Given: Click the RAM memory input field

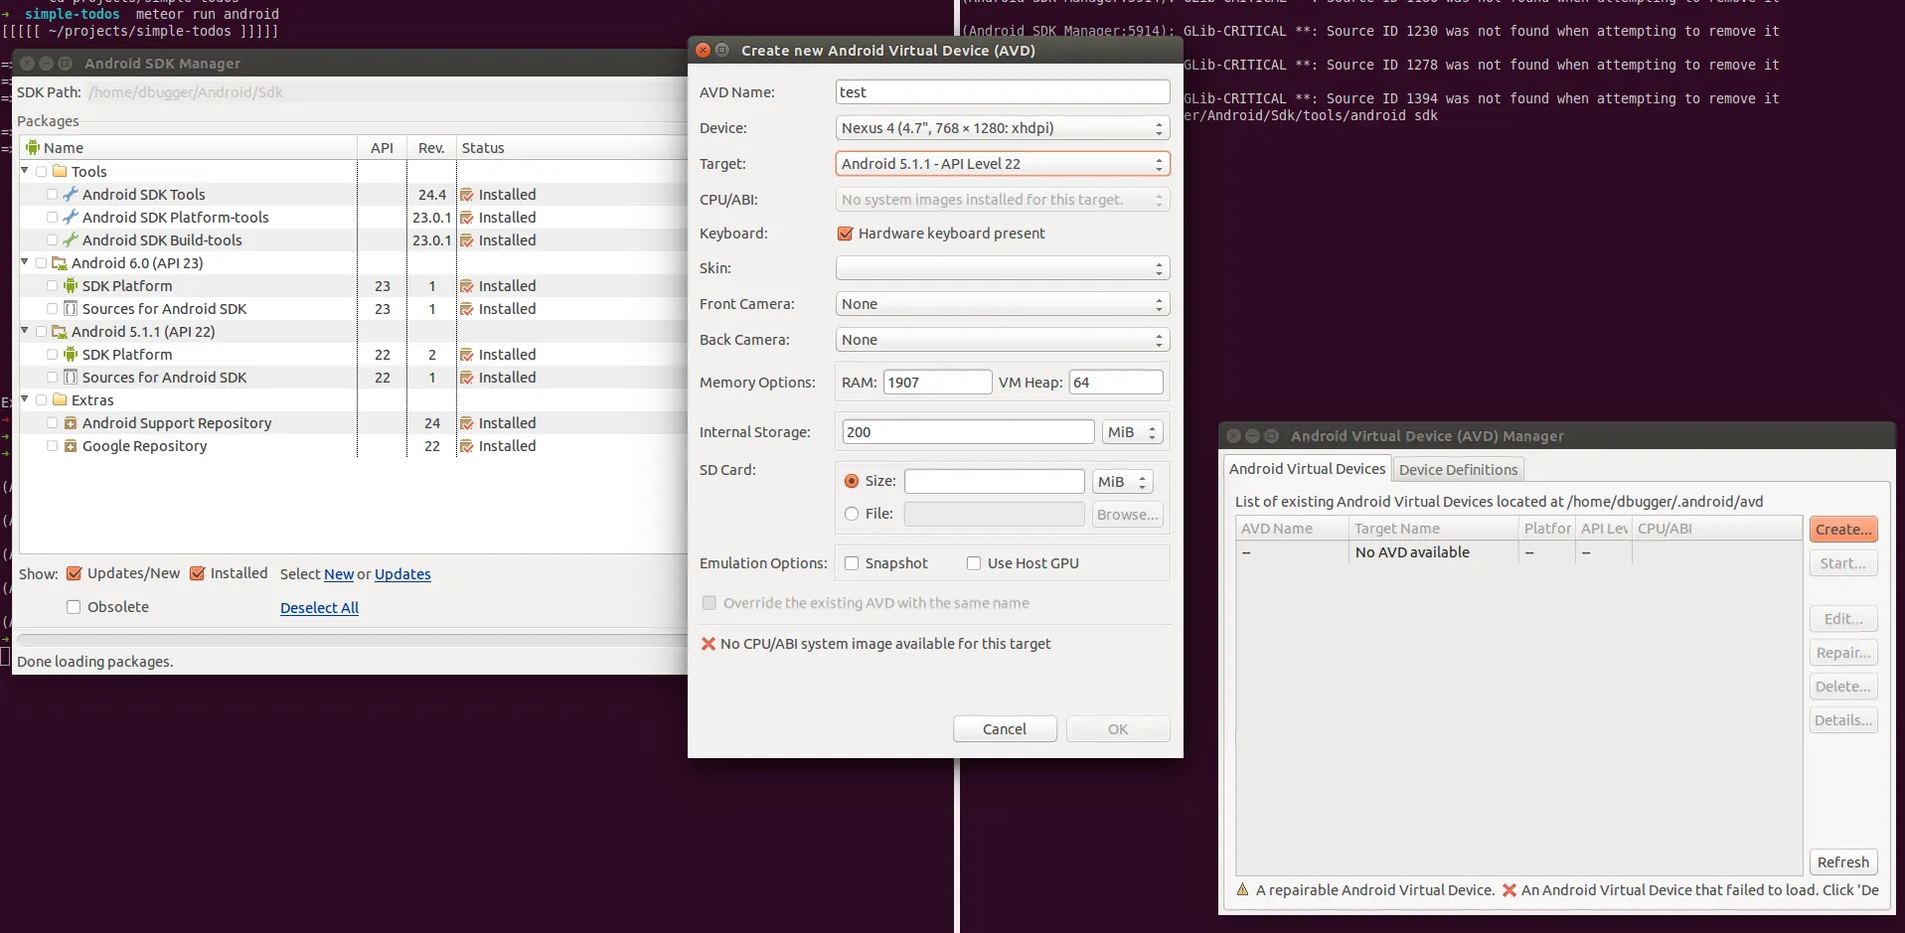Looking at the screenshot, I should click(937, 383).
